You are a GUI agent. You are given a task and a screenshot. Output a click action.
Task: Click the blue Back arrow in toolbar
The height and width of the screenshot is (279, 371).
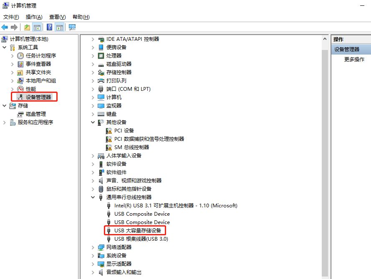click(5, 27)
